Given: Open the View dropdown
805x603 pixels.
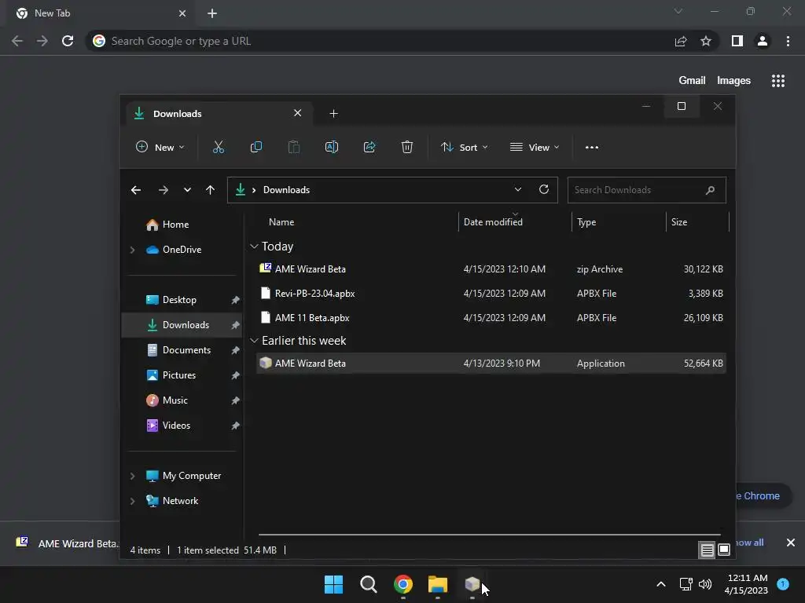Looking at the screenshot, I should tap(535, 148).
